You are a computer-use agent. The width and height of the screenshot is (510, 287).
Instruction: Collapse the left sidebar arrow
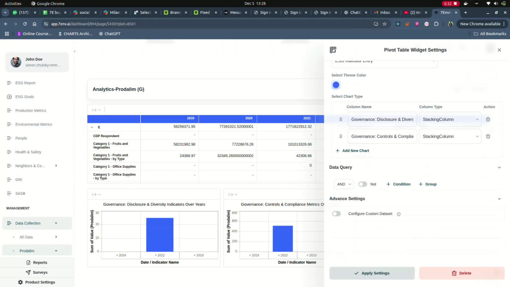[74, 51]
